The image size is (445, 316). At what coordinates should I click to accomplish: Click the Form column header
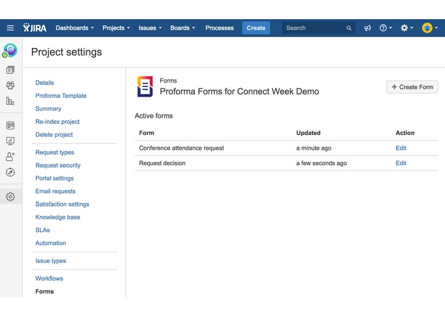pyautogui.click(x=147, y=133)
